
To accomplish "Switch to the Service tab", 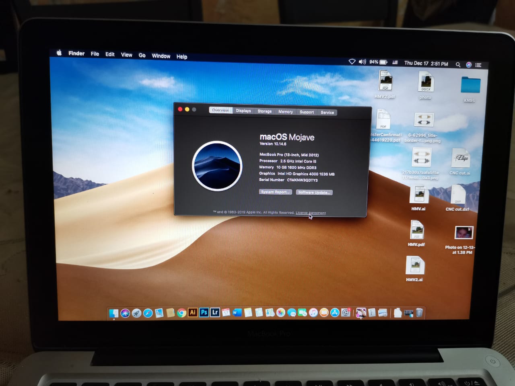I will tap(327, 113).
